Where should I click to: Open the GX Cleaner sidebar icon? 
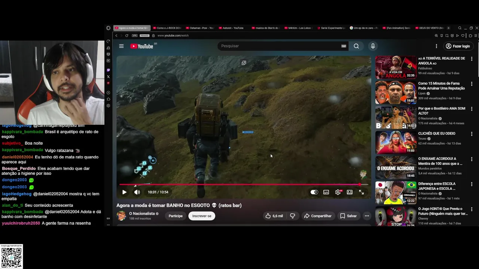tap(109, 48)
